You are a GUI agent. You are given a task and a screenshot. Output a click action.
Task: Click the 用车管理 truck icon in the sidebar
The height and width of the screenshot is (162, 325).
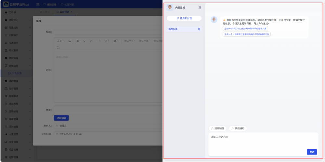[6, 142]
